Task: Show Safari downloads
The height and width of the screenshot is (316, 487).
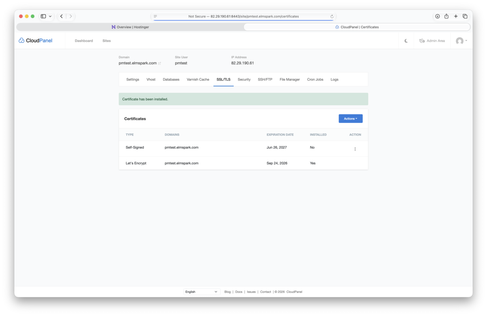Action: (437, 16)
